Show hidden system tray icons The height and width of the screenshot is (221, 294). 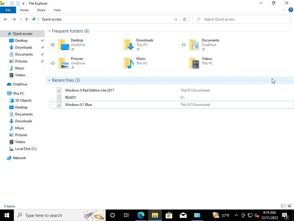pyautogui.click(x=236, y=215)
